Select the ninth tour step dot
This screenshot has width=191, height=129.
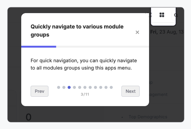coord(101,87)
